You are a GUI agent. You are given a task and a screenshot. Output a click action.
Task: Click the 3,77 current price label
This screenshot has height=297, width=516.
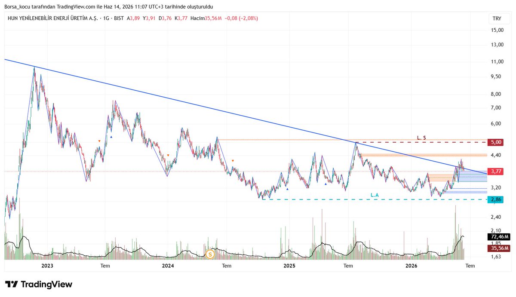point(496,171)
